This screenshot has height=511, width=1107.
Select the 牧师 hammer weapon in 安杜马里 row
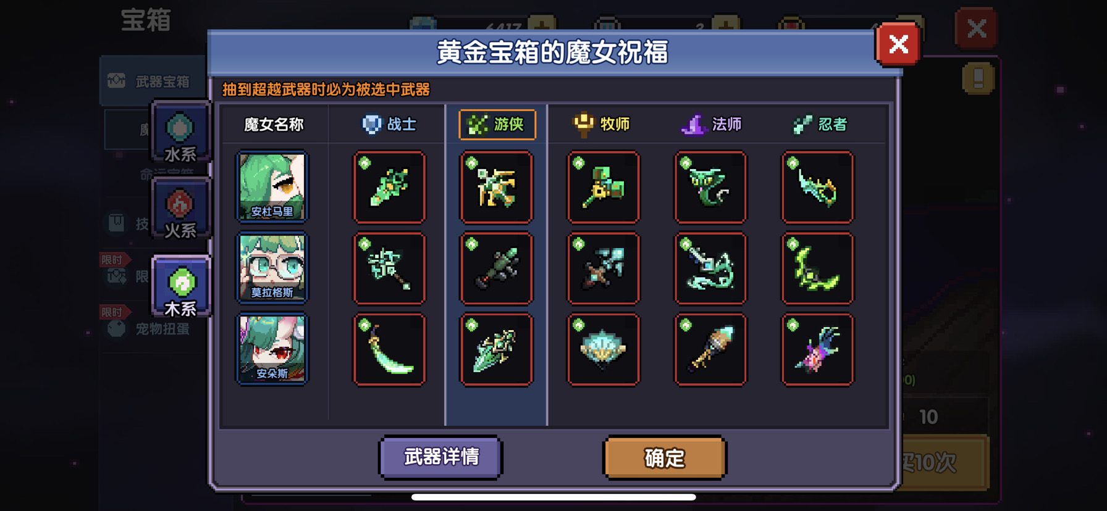(x=604, y=187)
